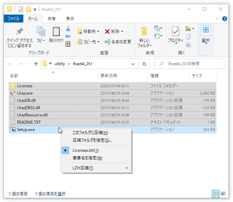Click the 名前の変更 rename button
Viewport: 233px width, 202px height.
point(118,42)
